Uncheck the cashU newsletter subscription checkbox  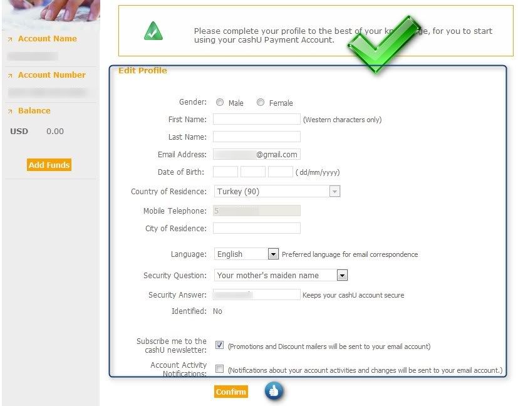(219, 345)
